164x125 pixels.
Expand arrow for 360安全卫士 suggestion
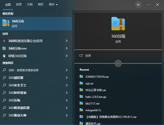coord(67,85)
